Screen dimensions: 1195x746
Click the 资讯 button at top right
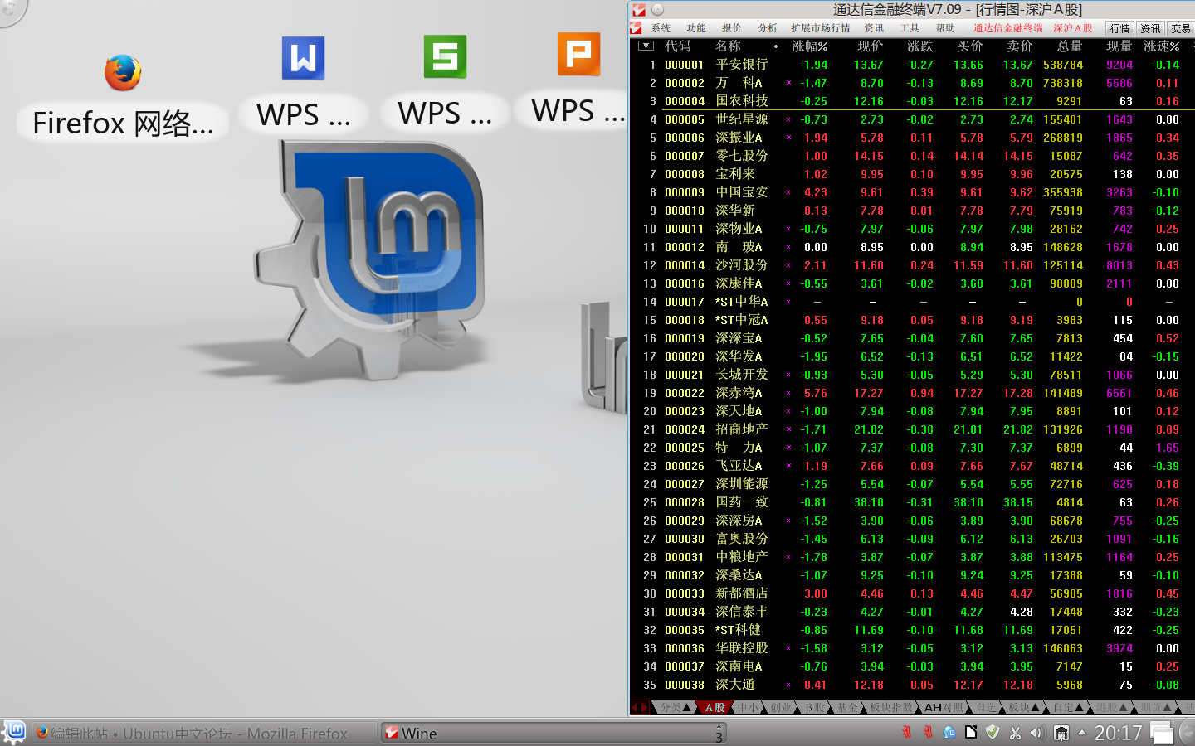(x=1150, y=28)
